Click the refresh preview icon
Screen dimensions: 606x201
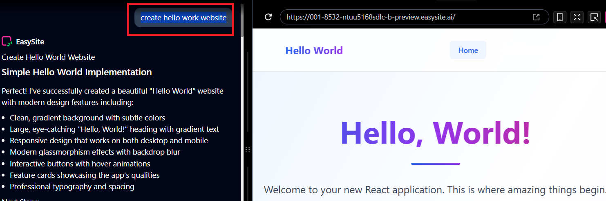coord(268,17)
